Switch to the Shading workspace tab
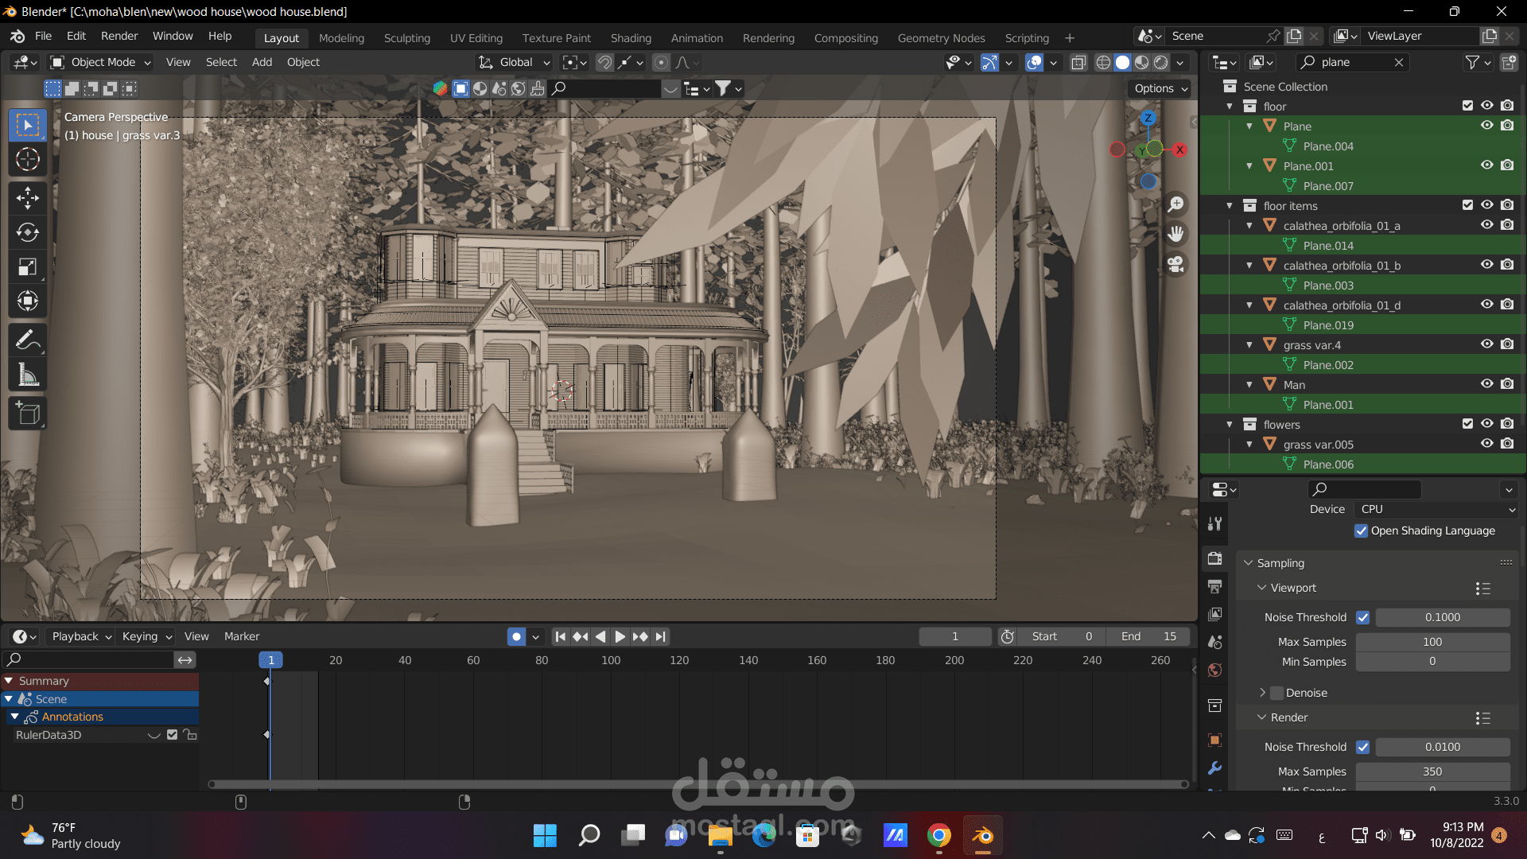The width and height of the screenshot is (1527, 859). [x=630, y=37]
